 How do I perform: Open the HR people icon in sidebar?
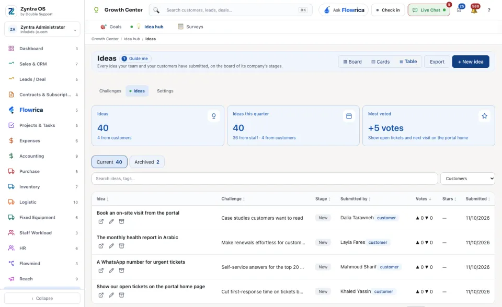[x=11, y=248]
